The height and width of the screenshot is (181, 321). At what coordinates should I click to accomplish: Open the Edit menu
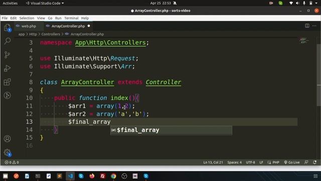tap(14, 18)
